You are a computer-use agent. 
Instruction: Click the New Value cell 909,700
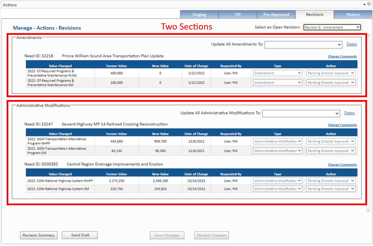click(x=160, y=141)
